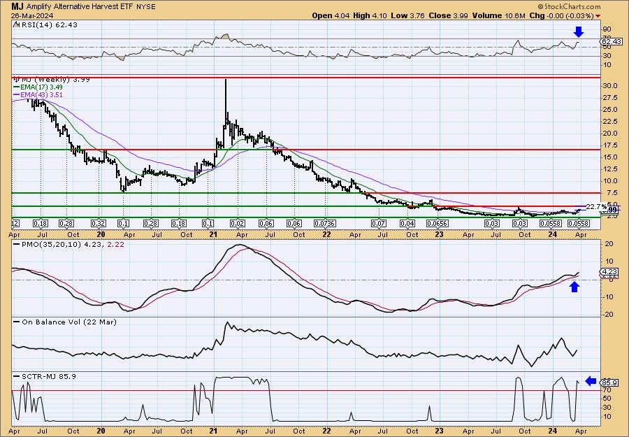The height and width of the screenshot is (437, 629).
Task: Click the 30.0 price axis label
Action: click(610, 86)
